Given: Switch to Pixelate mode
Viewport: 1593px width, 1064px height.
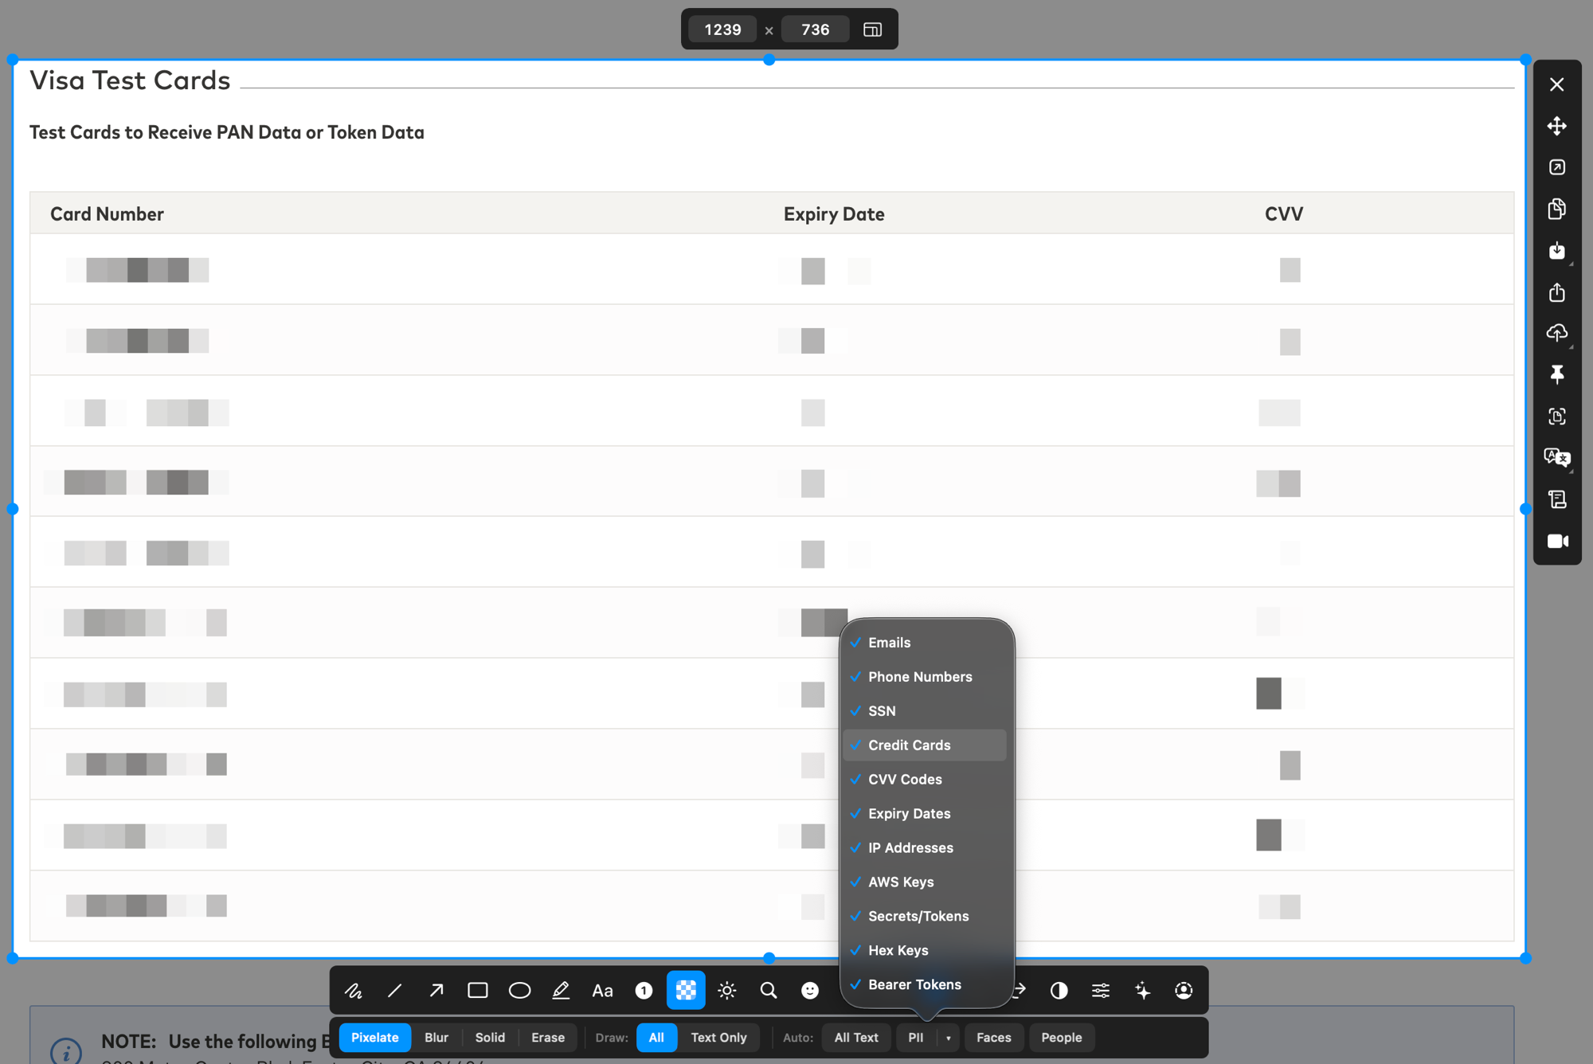Looking at the screenshot, I should click(374, 1038).
